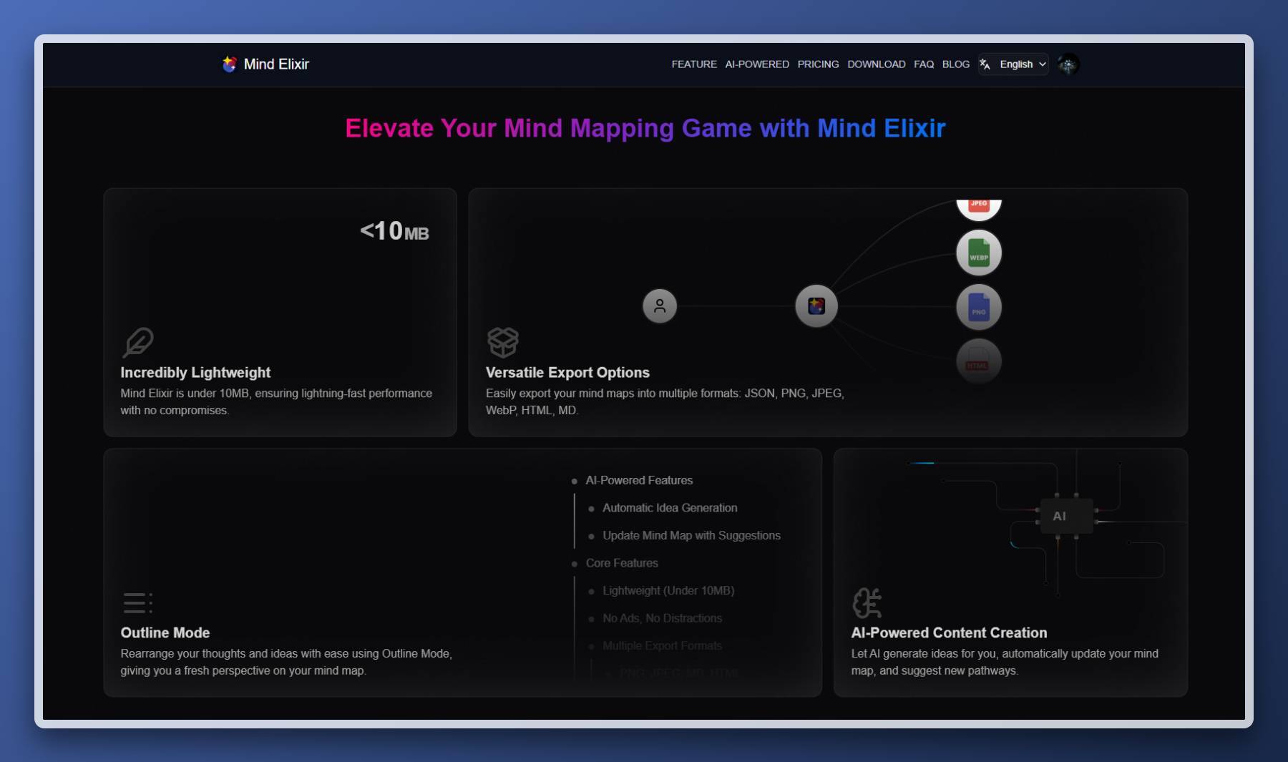
Task: Click the boxes icon in Export Options card
Action: tap(503, 342)
